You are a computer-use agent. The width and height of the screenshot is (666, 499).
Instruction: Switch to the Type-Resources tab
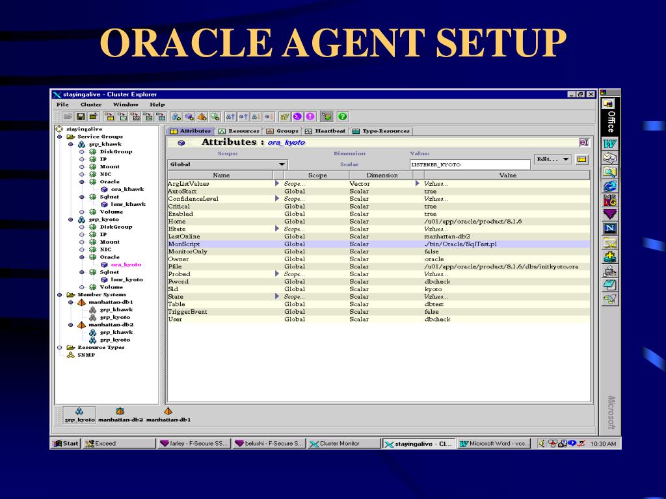click(381, 131)
